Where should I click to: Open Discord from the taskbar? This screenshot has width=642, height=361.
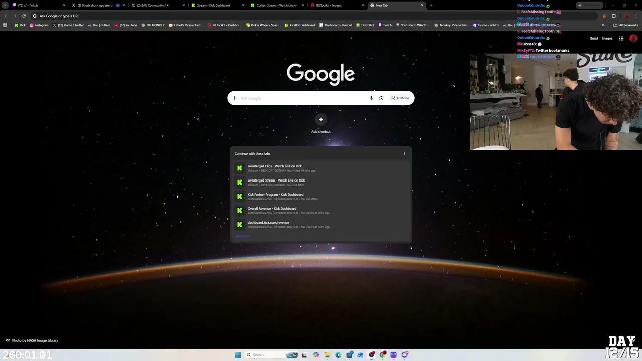[x=404, y=355]
